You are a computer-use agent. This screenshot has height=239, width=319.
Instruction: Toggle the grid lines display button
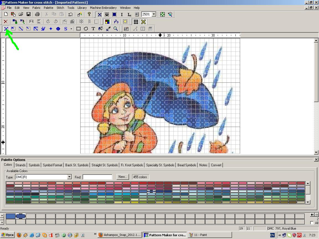pos(136,22)
